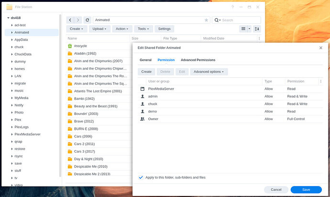330x197 pixels.
Task: Go back with the left arrow button
Action: 70,20
